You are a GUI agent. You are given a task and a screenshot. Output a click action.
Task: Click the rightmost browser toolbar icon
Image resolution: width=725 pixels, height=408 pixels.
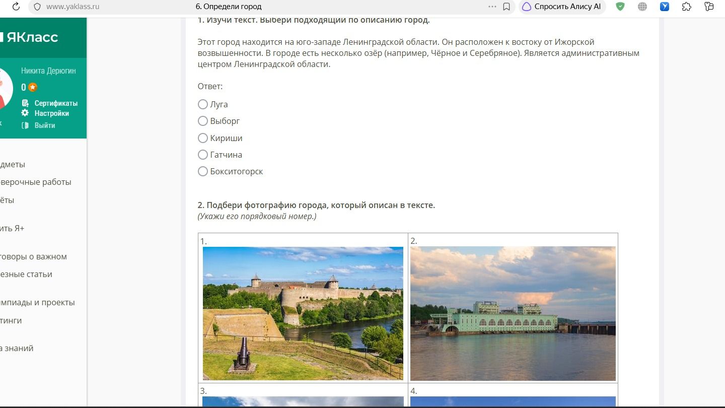(x=709, y=7)
